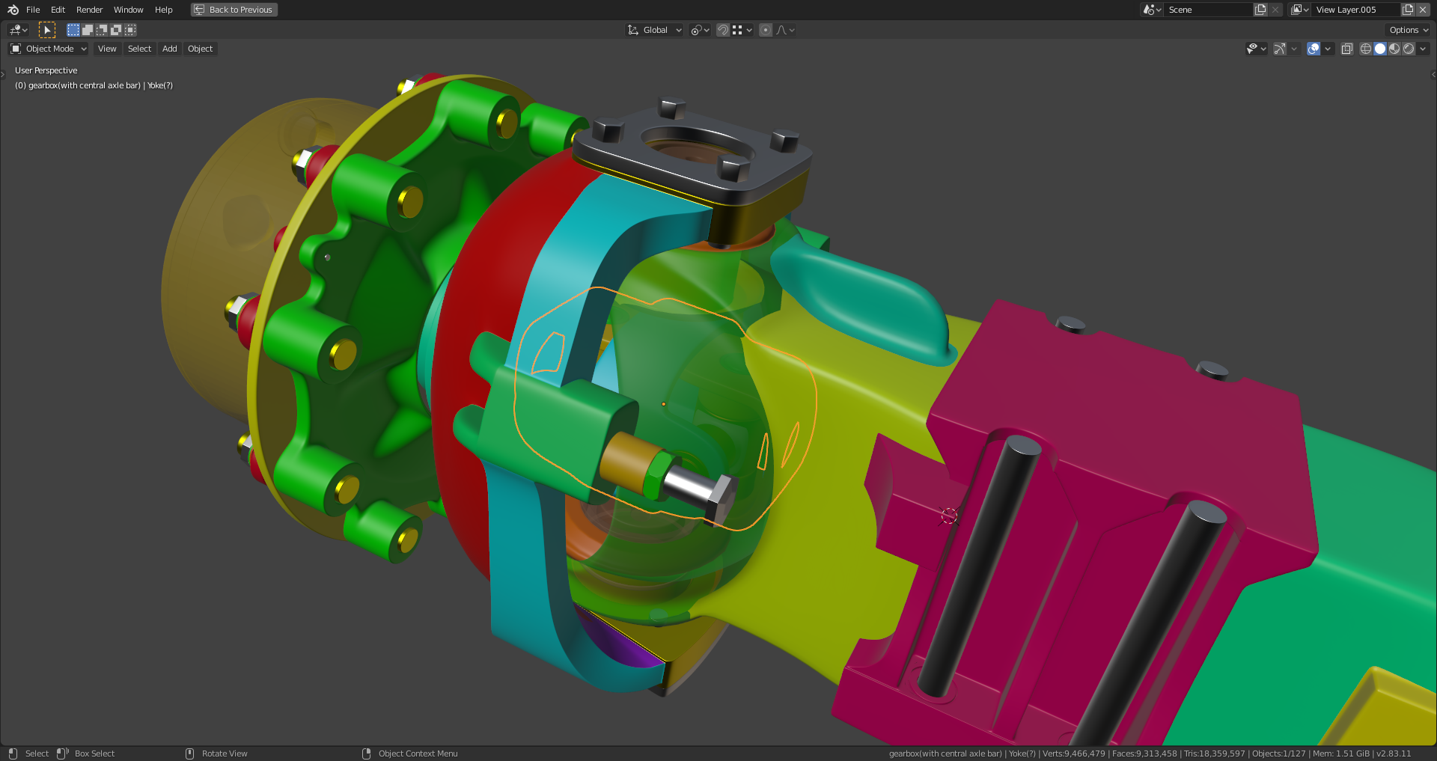Open the viewport Add menu
The width and height of the screenshot is (1437, 761).
point(170,49)
